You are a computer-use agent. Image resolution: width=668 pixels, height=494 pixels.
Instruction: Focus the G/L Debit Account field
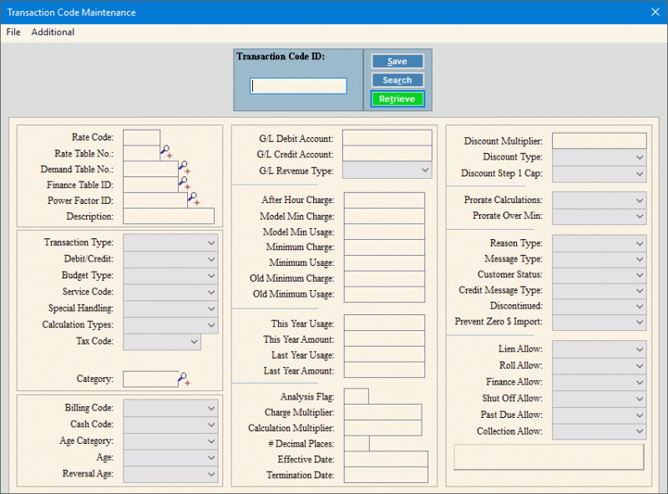click(387, 138)
